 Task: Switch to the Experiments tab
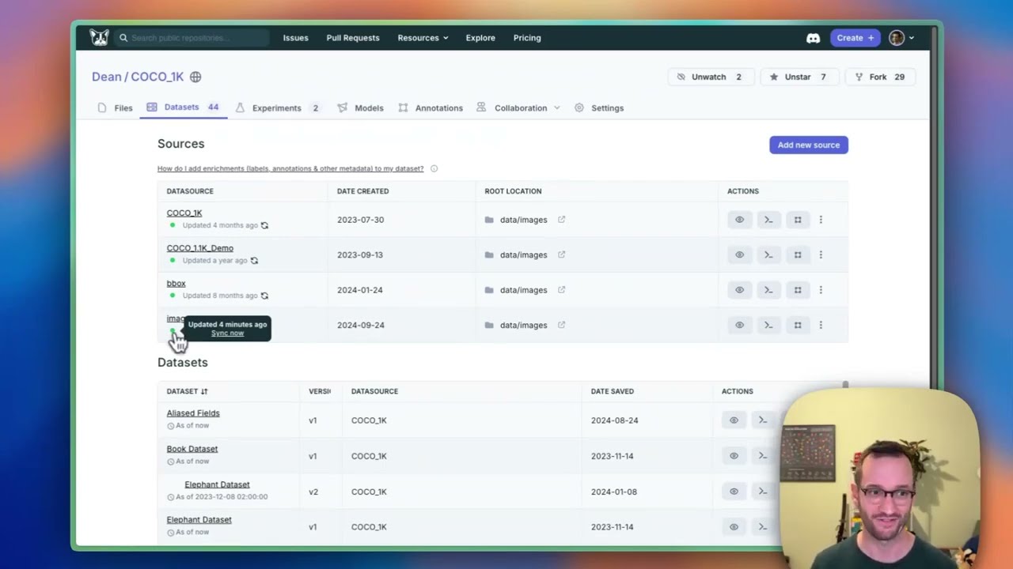point(277,108)
